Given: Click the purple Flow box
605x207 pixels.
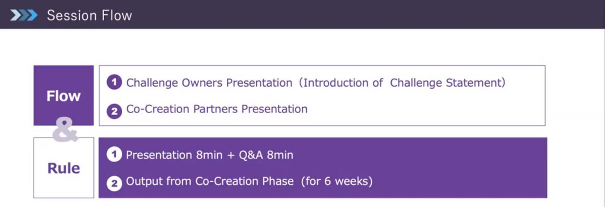Looking at the screenshot, I should tap(63, 96).
